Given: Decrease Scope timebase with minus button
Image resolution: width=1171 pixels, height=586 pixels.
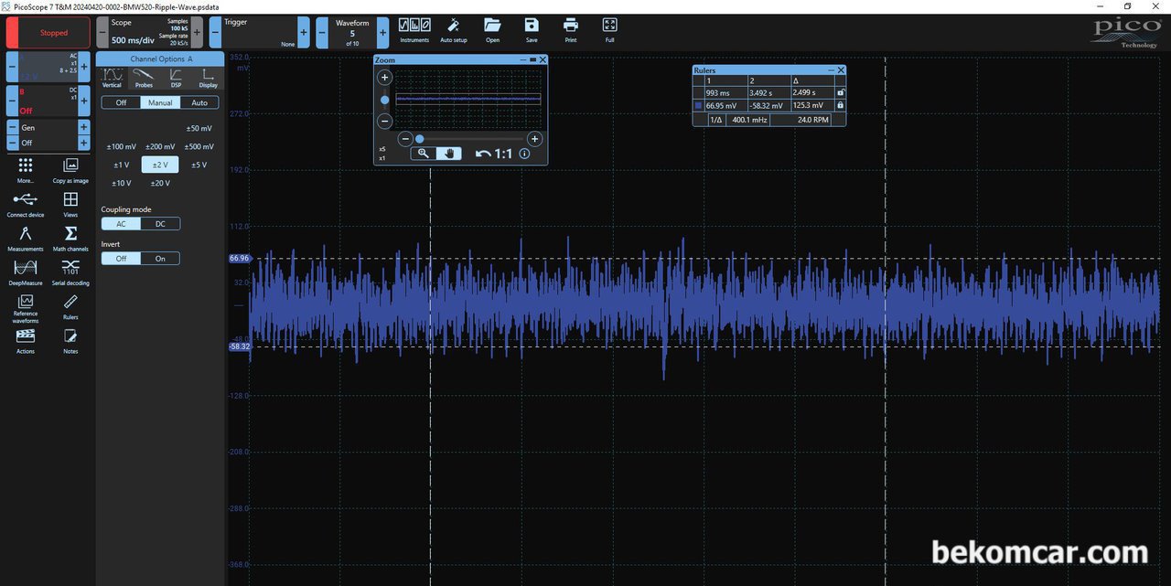Looking at the screenshot, I should [102, 33].
